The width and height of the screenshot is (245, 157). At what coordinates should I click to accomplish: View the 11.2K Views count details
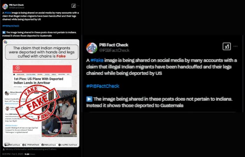pyautogui.click(x=30, y=154)
